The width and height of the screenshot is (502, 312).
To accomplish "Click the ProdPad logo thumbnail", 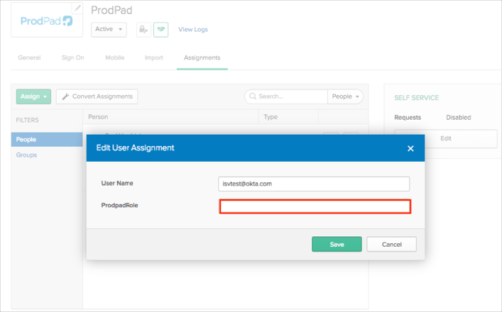I will click(x=41, y=21).
